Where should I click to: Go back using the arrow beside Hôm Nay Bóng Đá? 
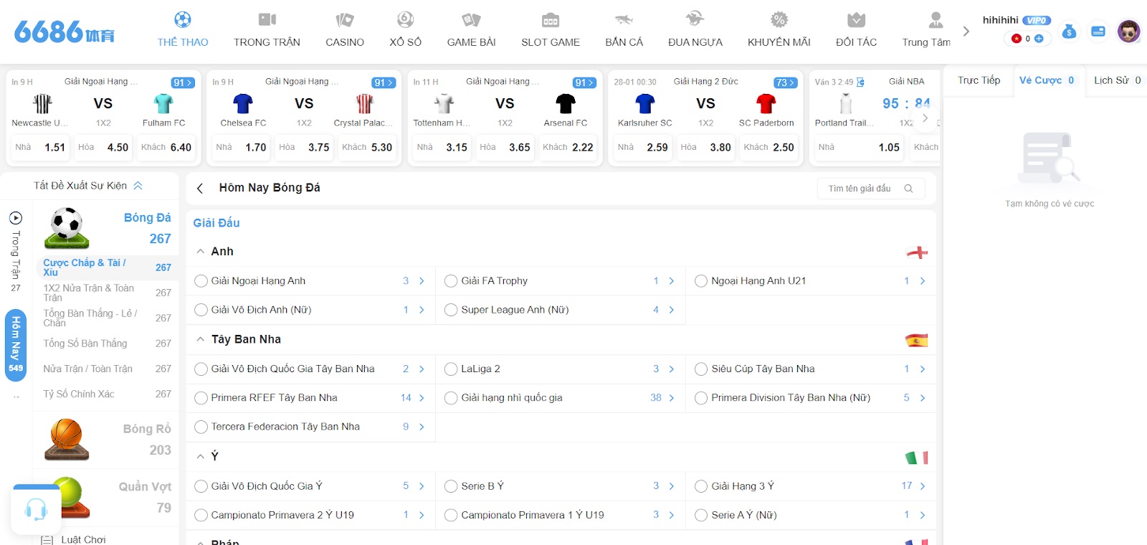click(200, 188)
